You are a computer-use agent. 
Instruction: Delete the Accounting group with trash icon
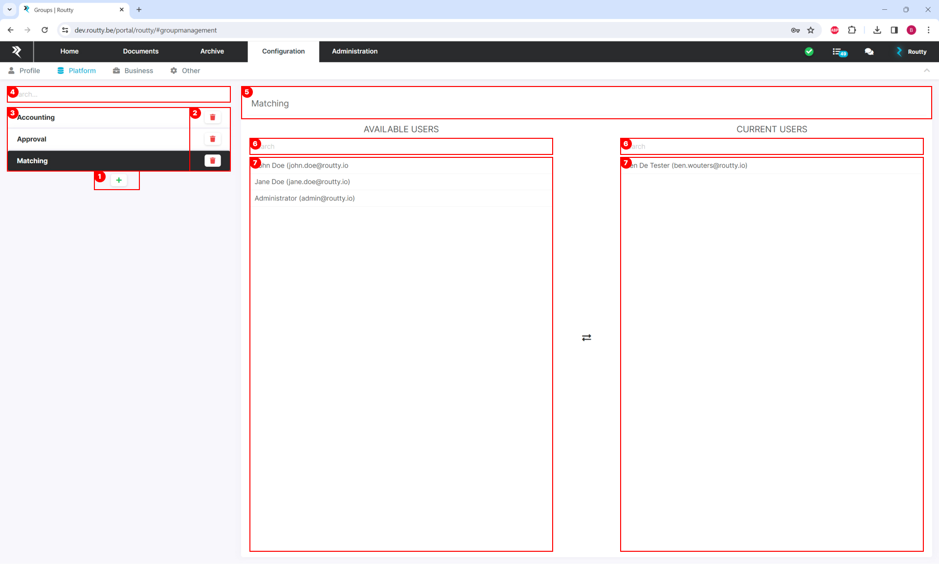click(x=212, y=117)
